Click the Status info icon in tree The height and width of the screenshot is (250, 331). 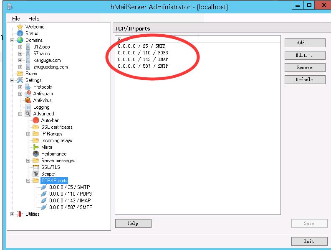click(x=20, y=33)
